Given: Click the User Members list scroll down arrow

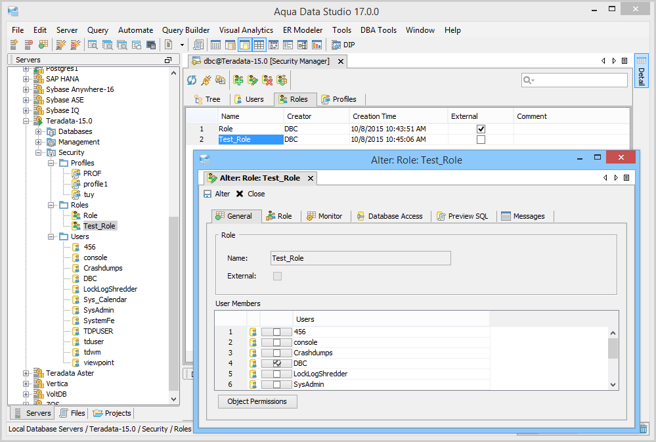Looking at the screenshot, I should point(613,385).
